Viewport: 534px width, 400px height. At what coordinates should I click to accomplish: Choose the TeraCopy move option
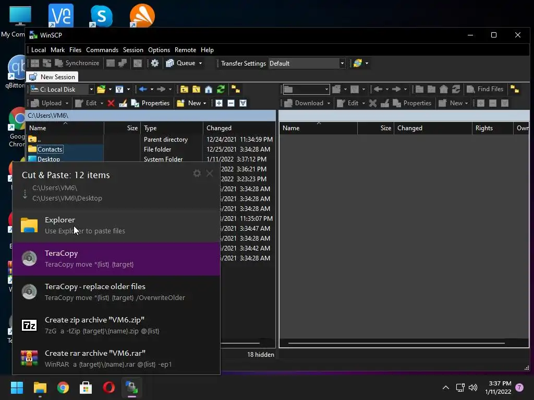point(116,258)
